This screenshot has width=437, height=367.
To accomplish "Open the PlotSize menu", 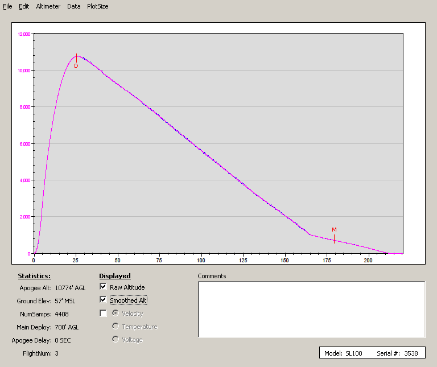I will point(97,6).
